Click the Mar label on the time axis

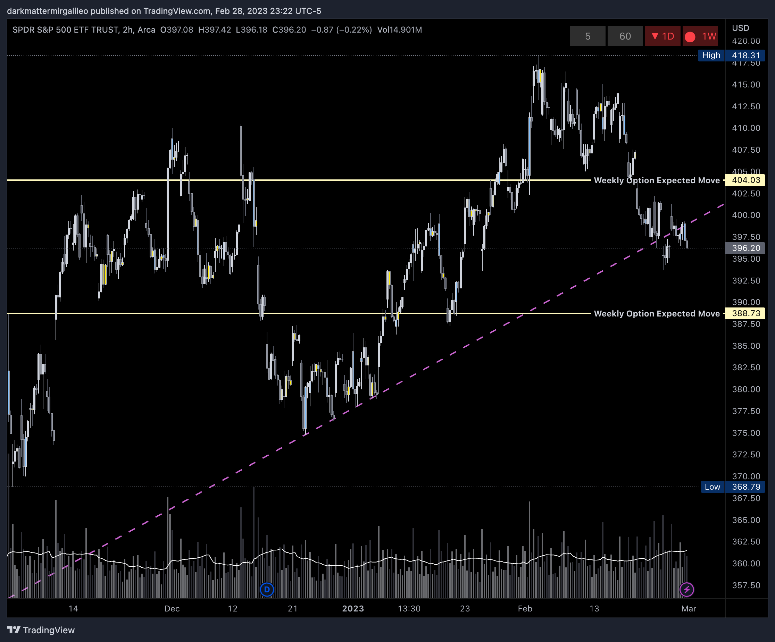(x=689, y=608)
